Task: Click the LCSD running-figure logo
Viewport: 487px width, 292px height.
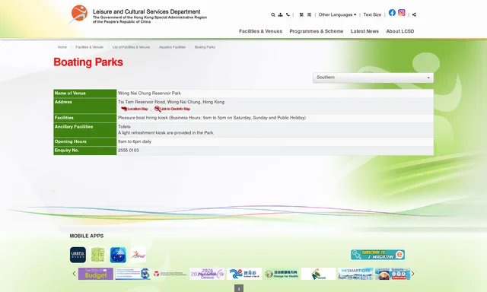Action: point(78,14)
